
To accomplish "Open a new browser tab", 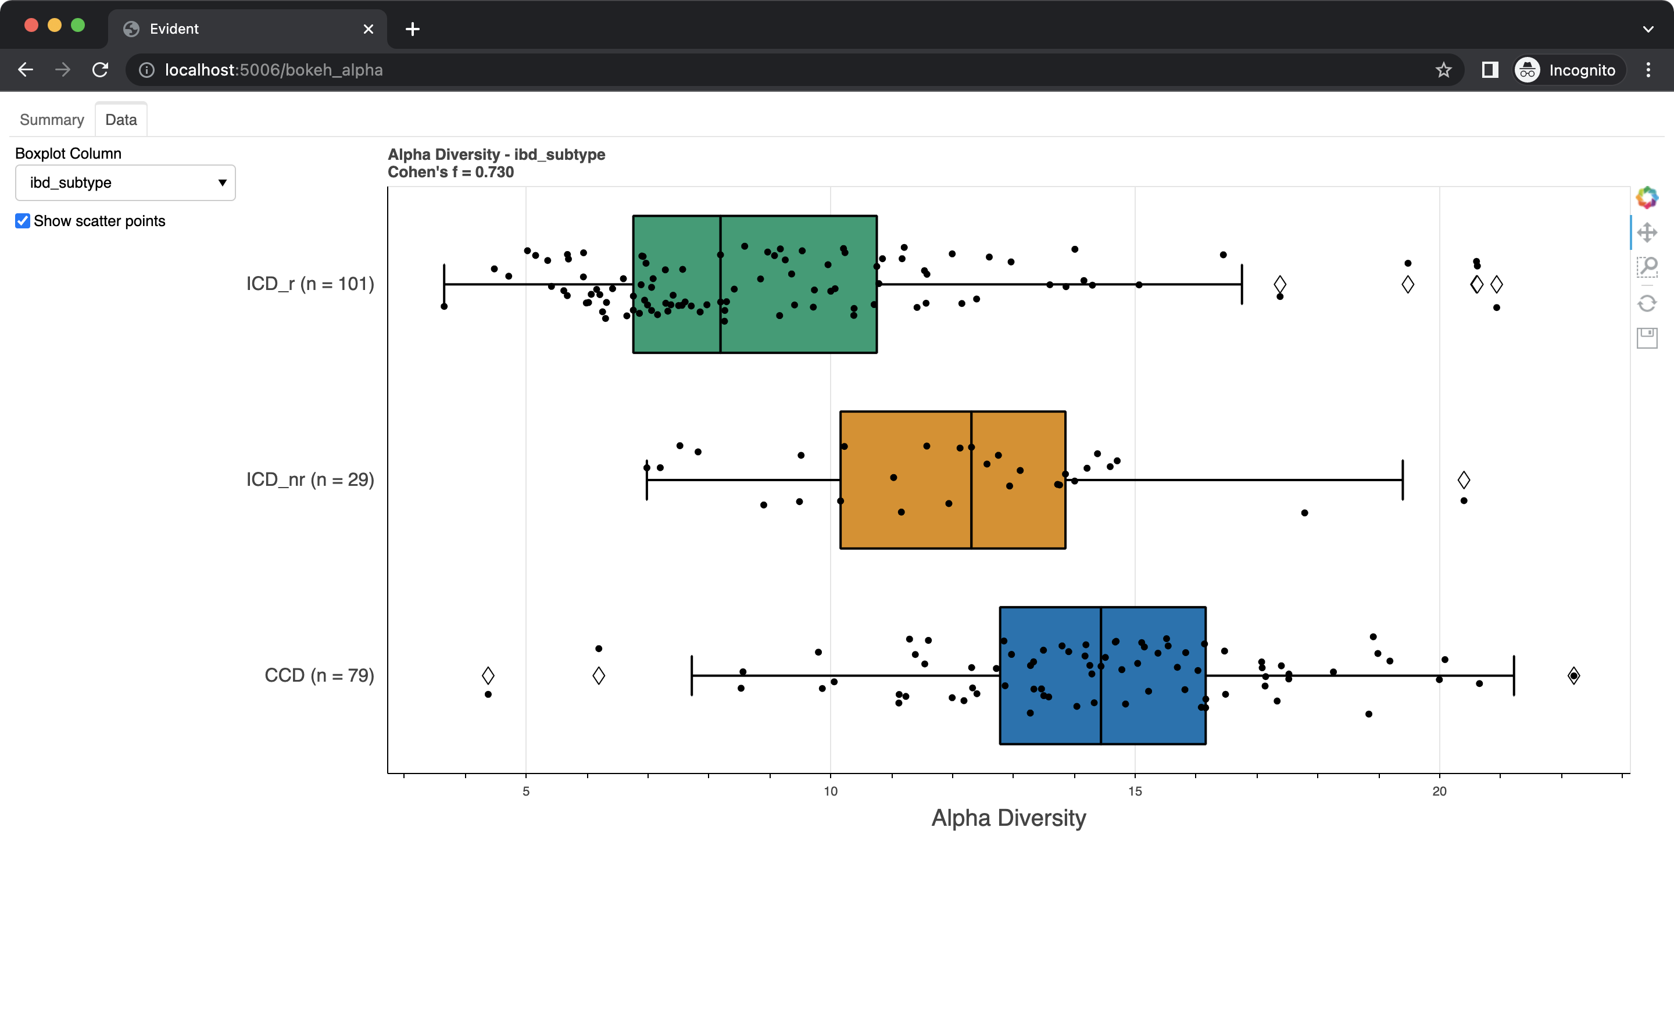I will tap(412, 28).
